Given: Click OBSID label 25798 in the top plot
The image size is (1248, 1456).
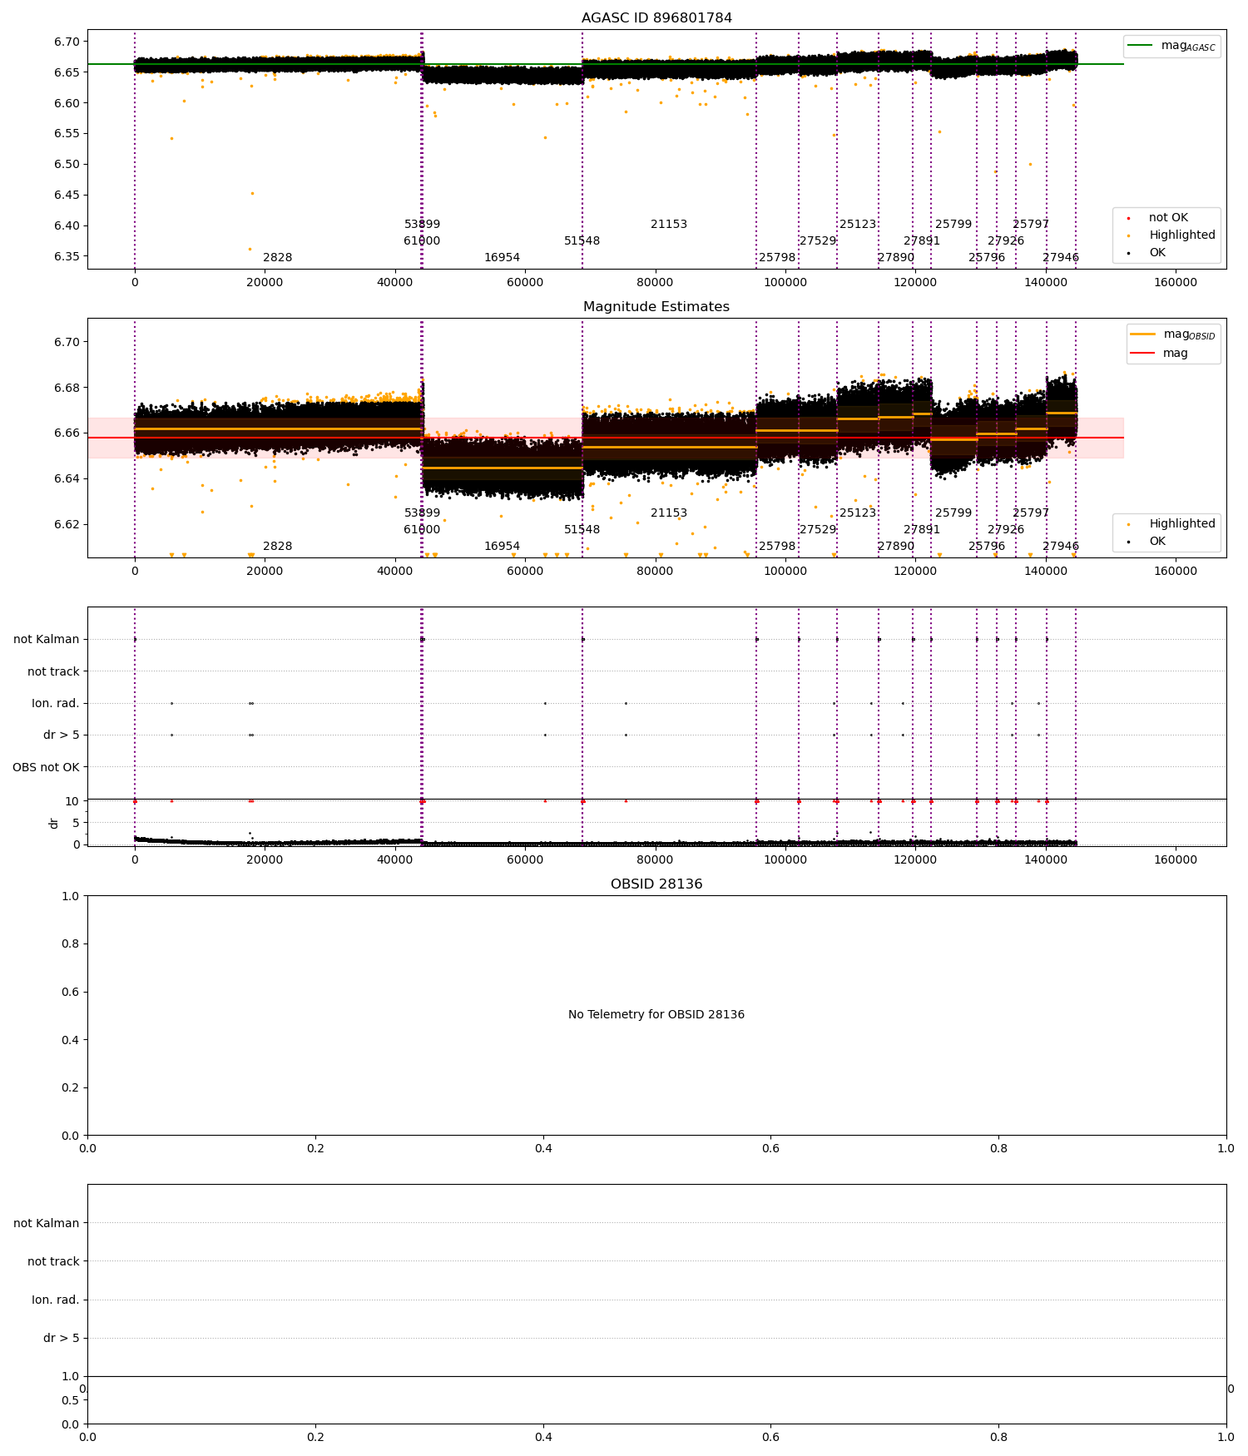Looking at the screenshot, I should click(x=777, y=258).
